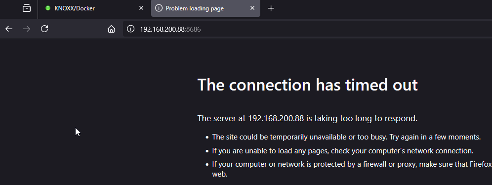Open a new tab with the plus button

point(271,8)
